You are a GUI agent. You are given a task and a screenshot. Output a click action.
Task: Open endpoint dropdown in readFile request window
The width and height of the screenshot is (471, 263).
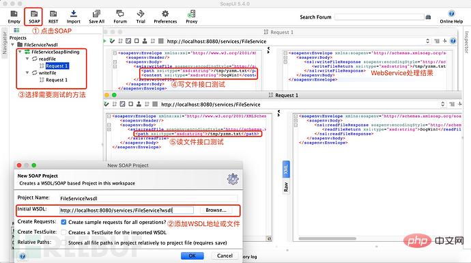443,104
